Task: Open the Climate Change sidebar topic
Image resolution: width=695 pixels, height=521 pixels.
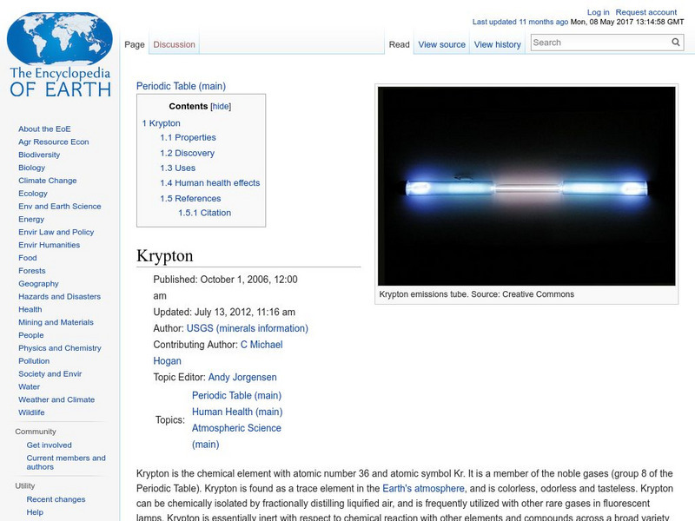Action: point(47,181)
